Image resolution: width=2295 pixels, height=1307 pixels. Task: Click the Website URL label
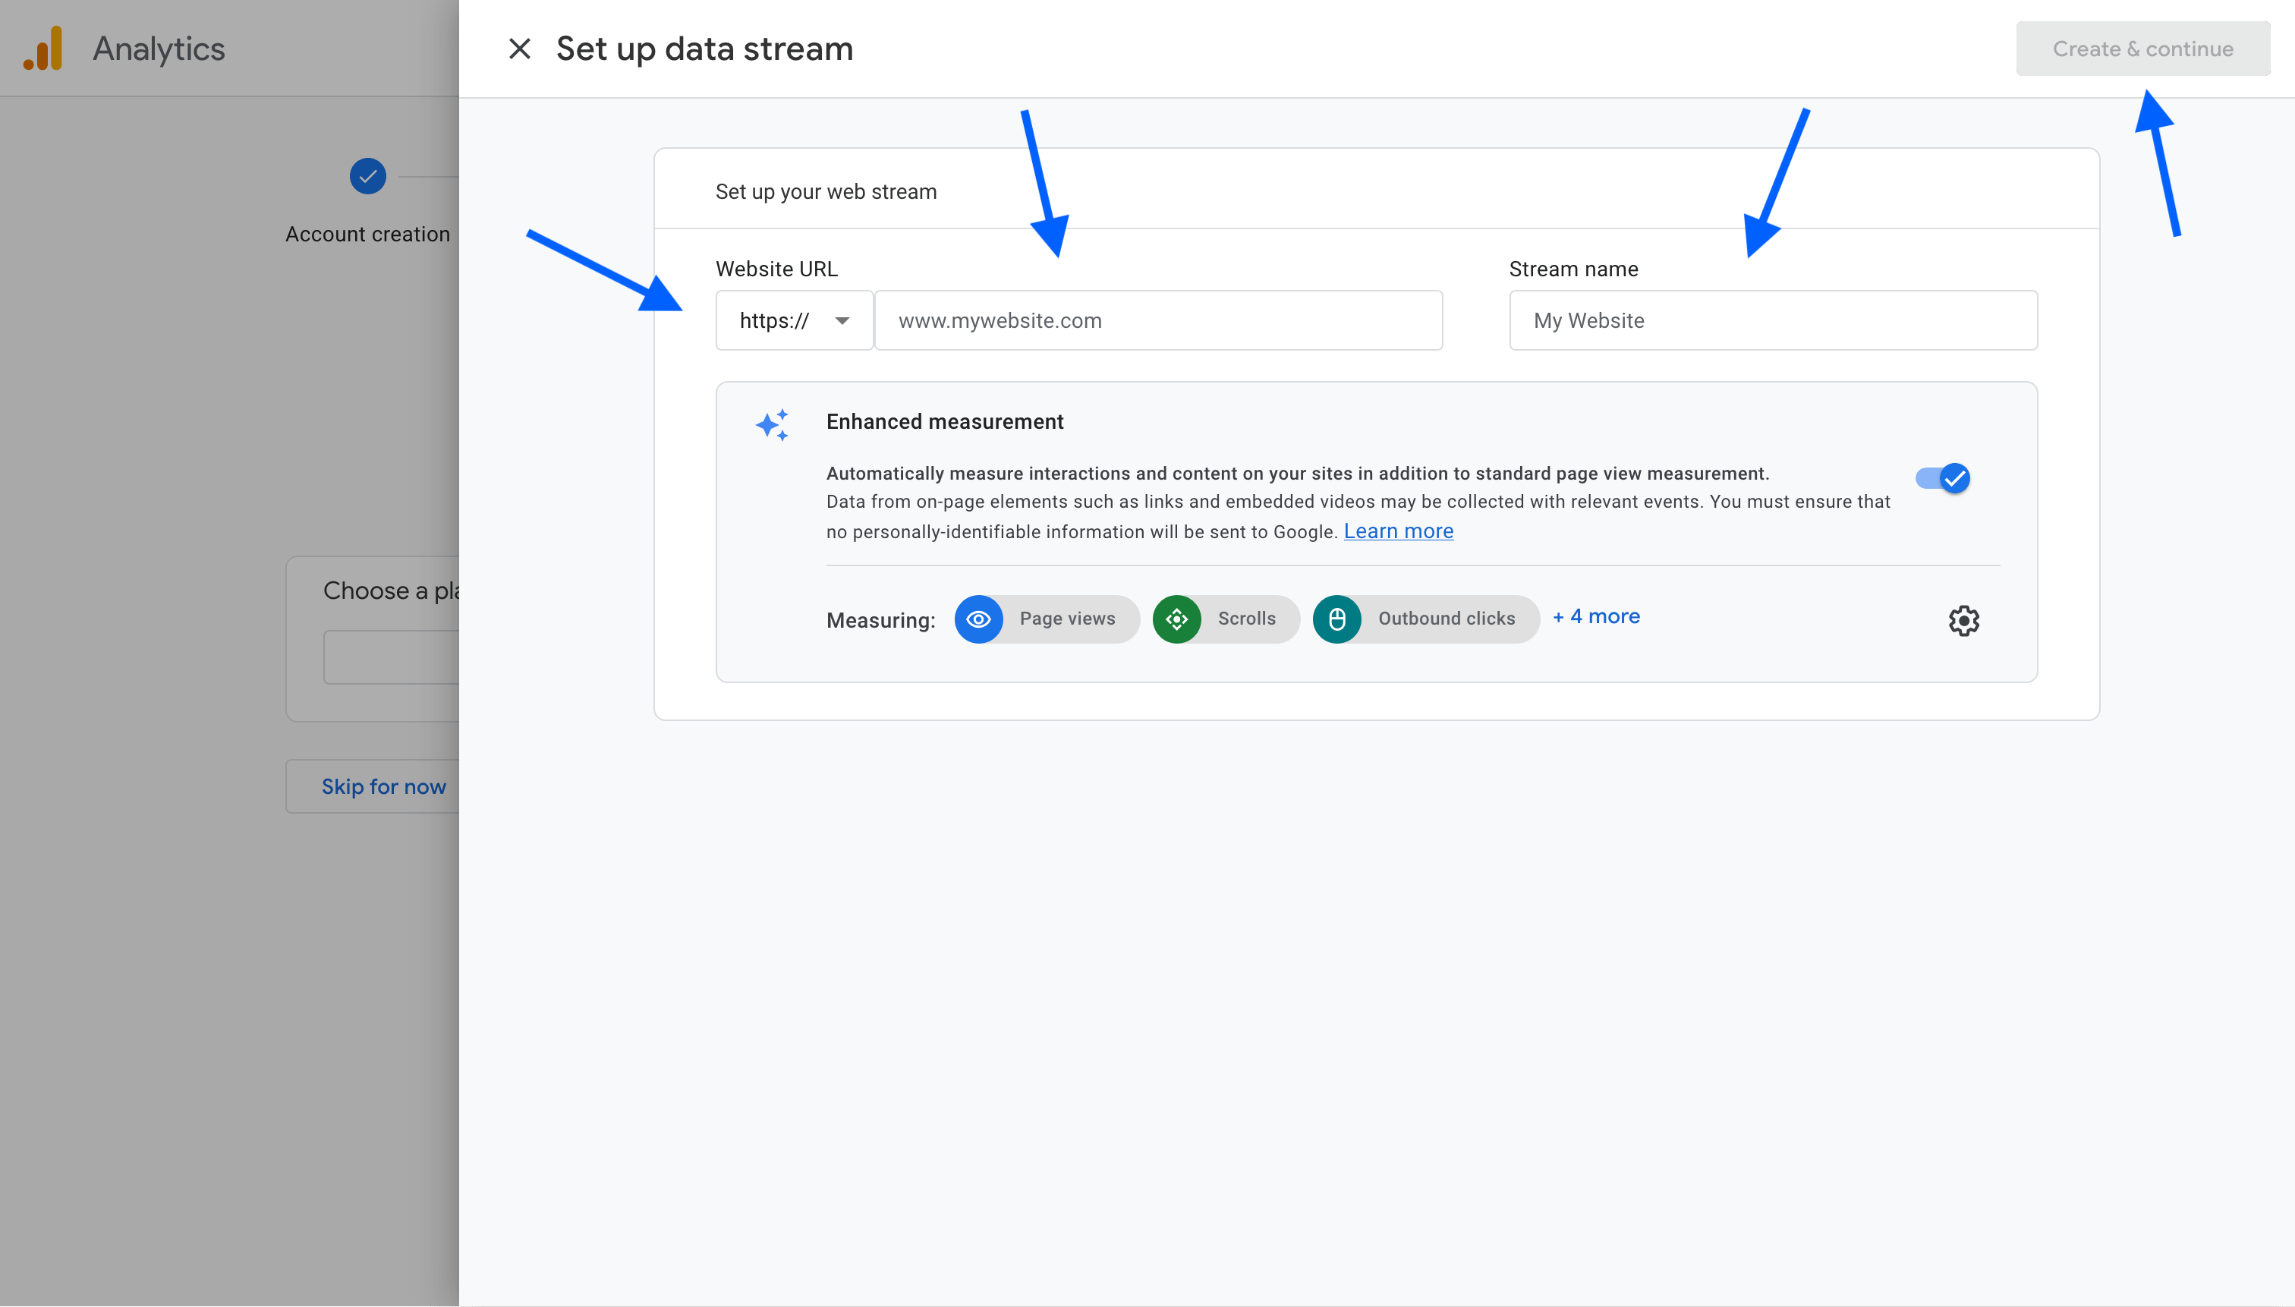pos(776,269)
